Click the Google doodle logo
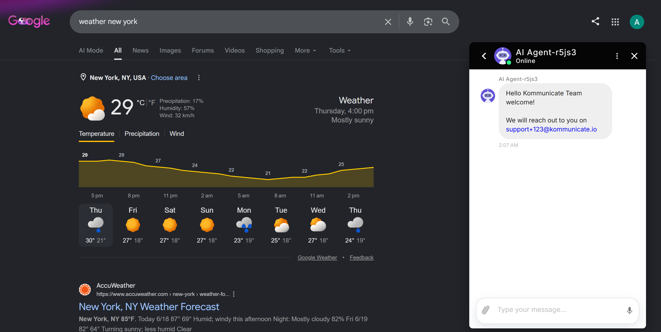 (29, 21)
